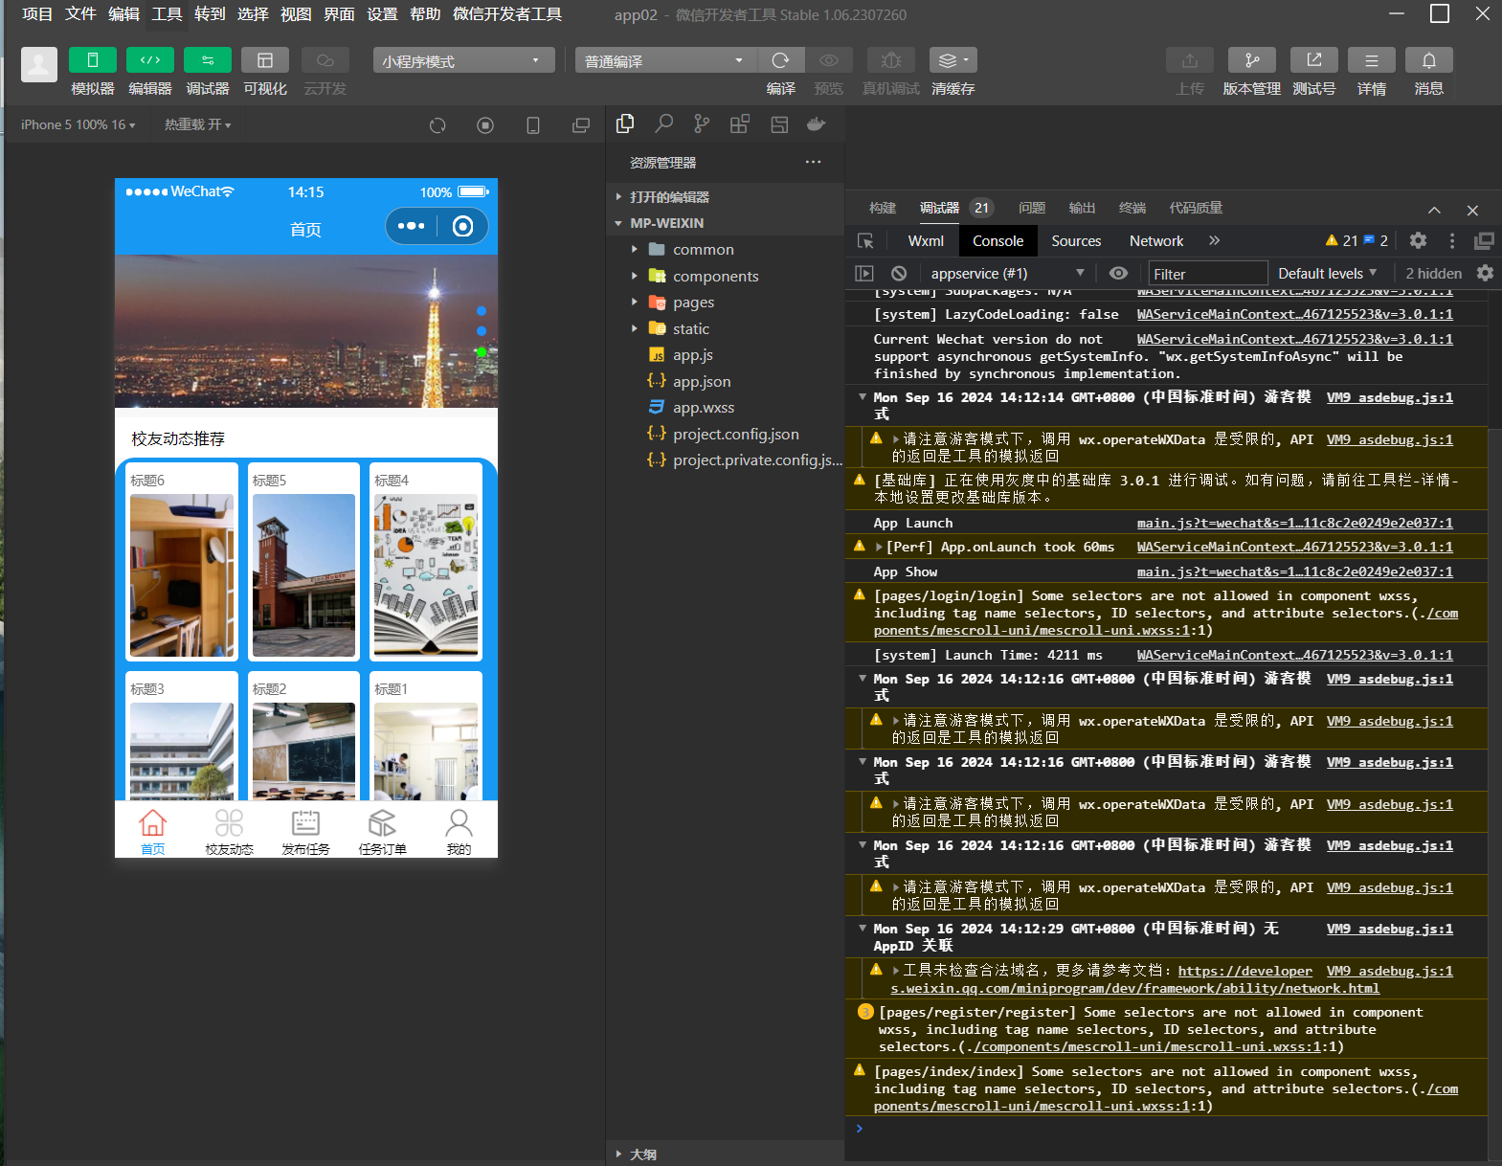Expand the pages folder
Viewport: 1502px width, 1166px height.
(x=693, y=303)
